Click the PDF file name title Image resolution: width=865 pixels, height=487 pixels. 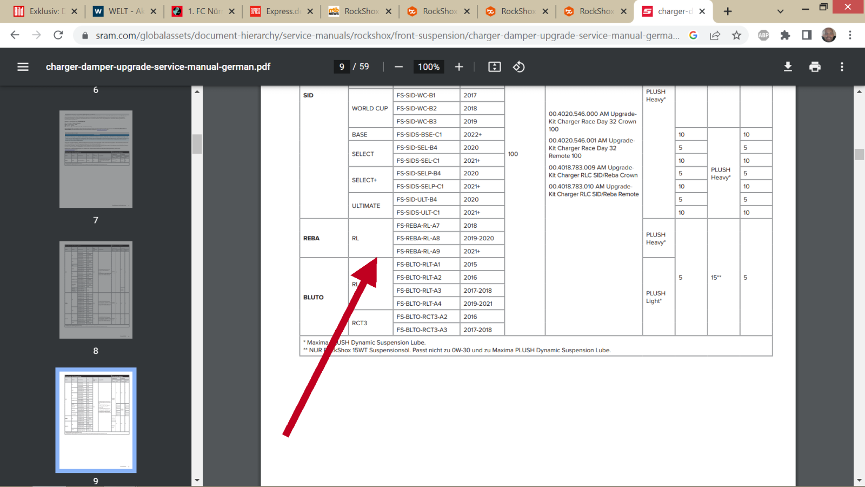[158, 67]
